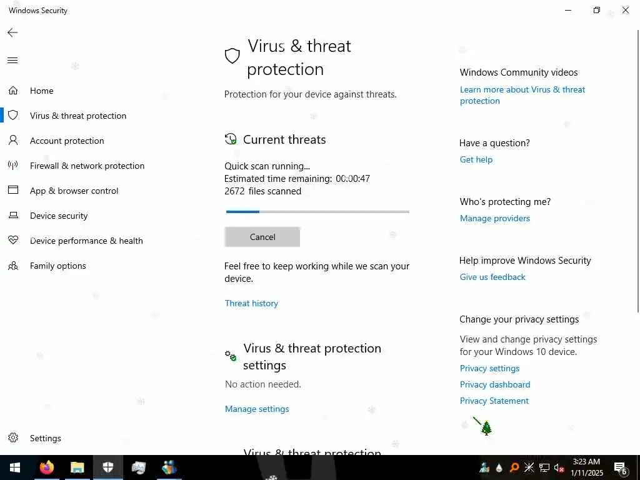640x480 pixels.
Task: Open the Home section
Action: pos(42,91)
